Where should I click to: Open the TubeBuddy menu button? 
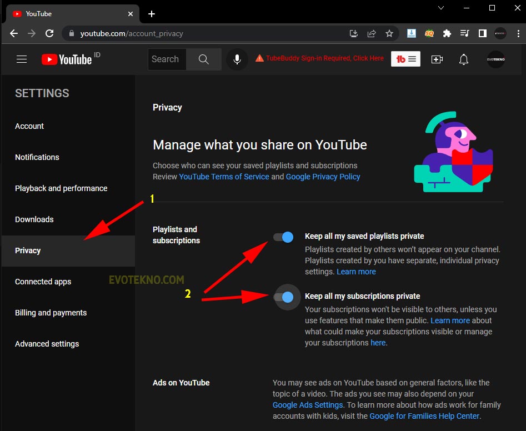406,59
